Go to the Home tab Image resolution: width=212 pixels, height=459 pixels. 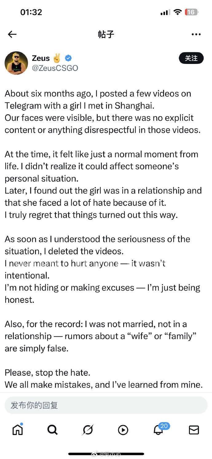pyautogui.click(x=18, y=430)
